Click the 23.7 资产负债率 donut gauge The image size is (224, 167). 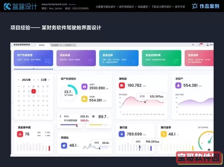click(x=69, y=93)
